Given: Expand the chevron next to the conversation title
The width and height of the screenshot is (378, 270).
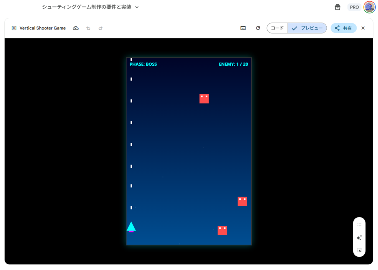Looking at the screenshot, I should click(x=137, y=7).
